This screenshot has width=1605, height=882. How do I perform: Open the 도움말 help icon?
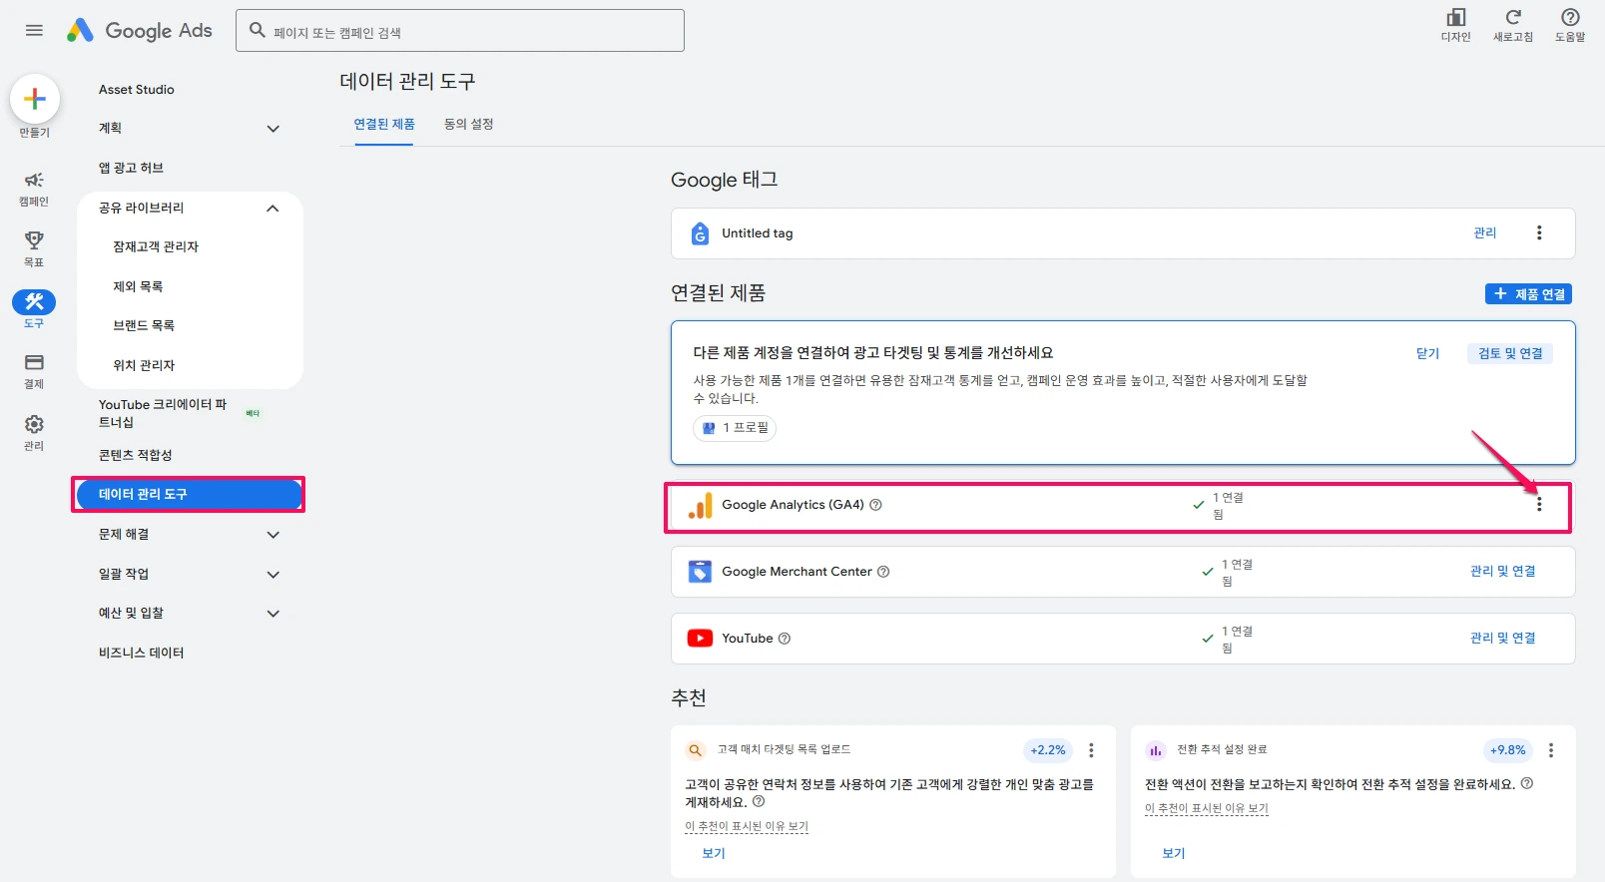coord(1570,18)
